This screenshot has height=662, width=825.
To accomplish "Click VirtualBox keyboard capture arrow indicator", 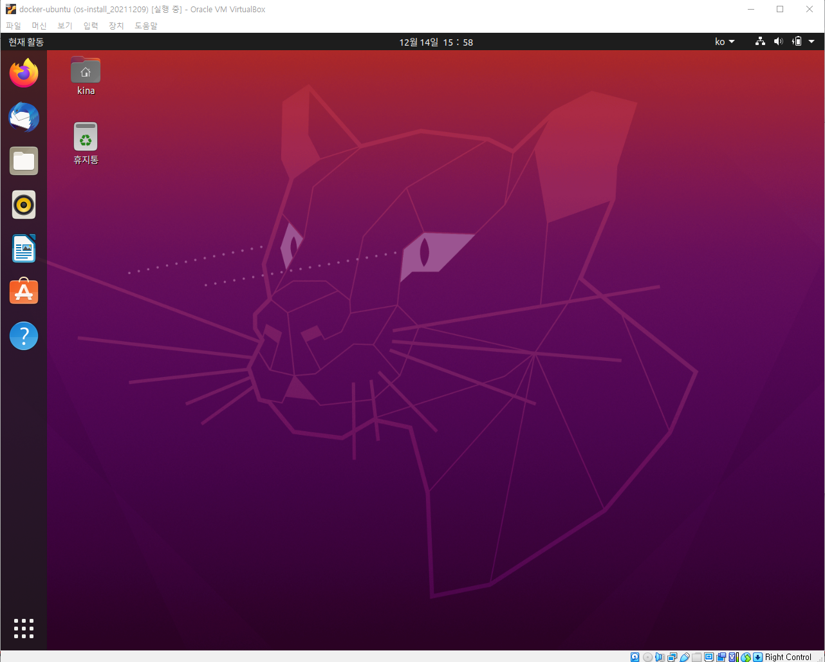I will pos(757,657).
